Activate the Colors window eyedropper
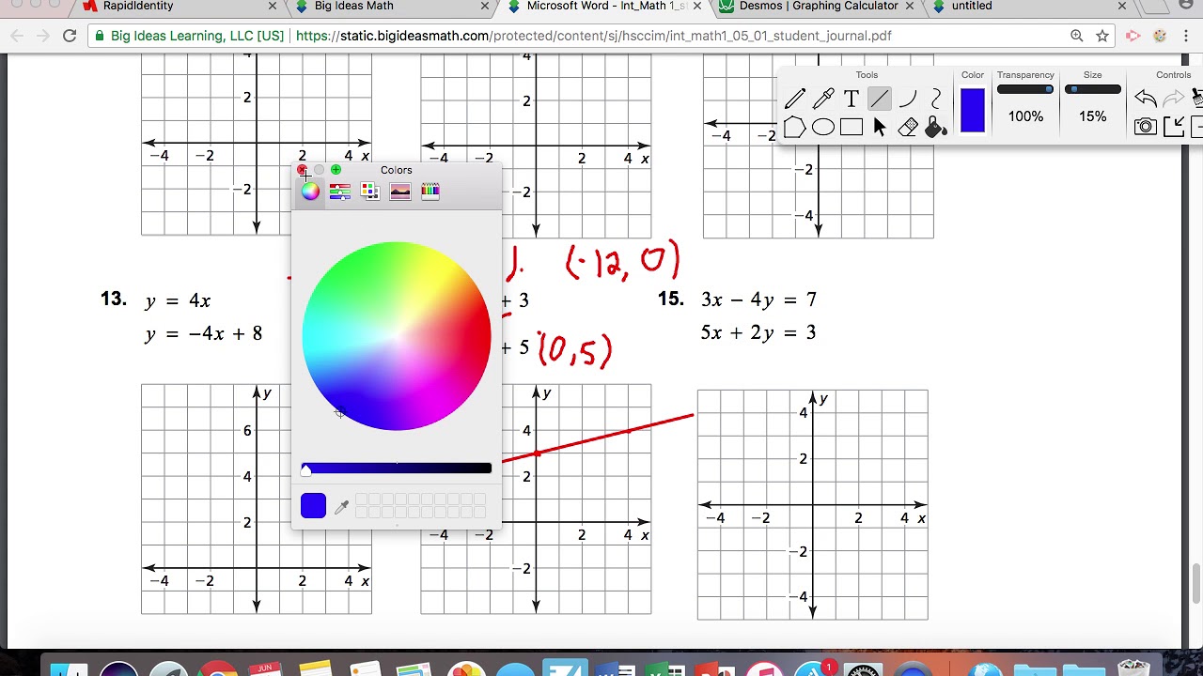This screenshot has height=676, width=1203. [x=342, y=507]
